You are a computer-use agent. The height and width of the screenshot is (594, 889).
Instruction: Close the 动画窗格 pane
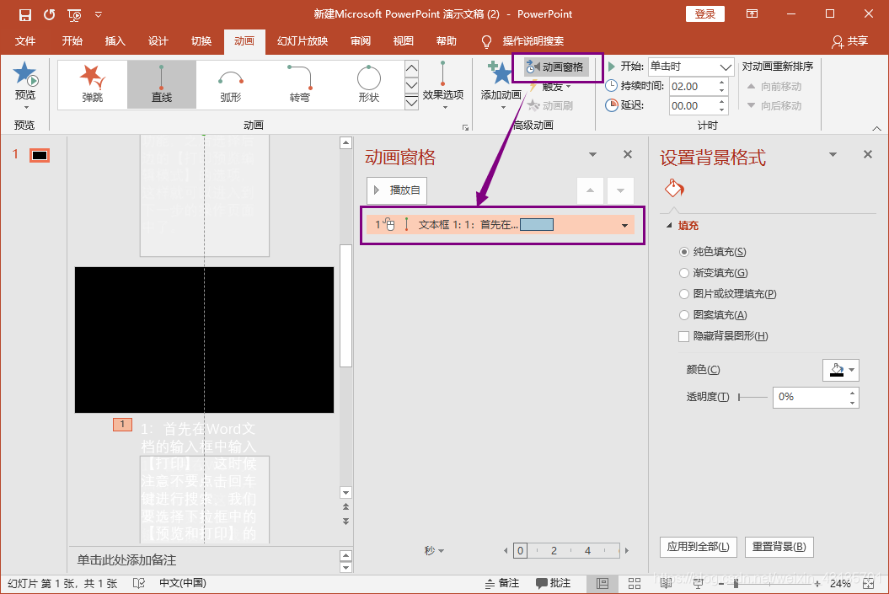[x=628, y=154]
